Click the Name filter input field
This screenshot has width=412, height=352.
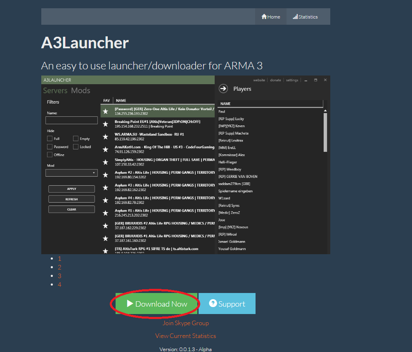pyautogui.click(x=71, y=120)
